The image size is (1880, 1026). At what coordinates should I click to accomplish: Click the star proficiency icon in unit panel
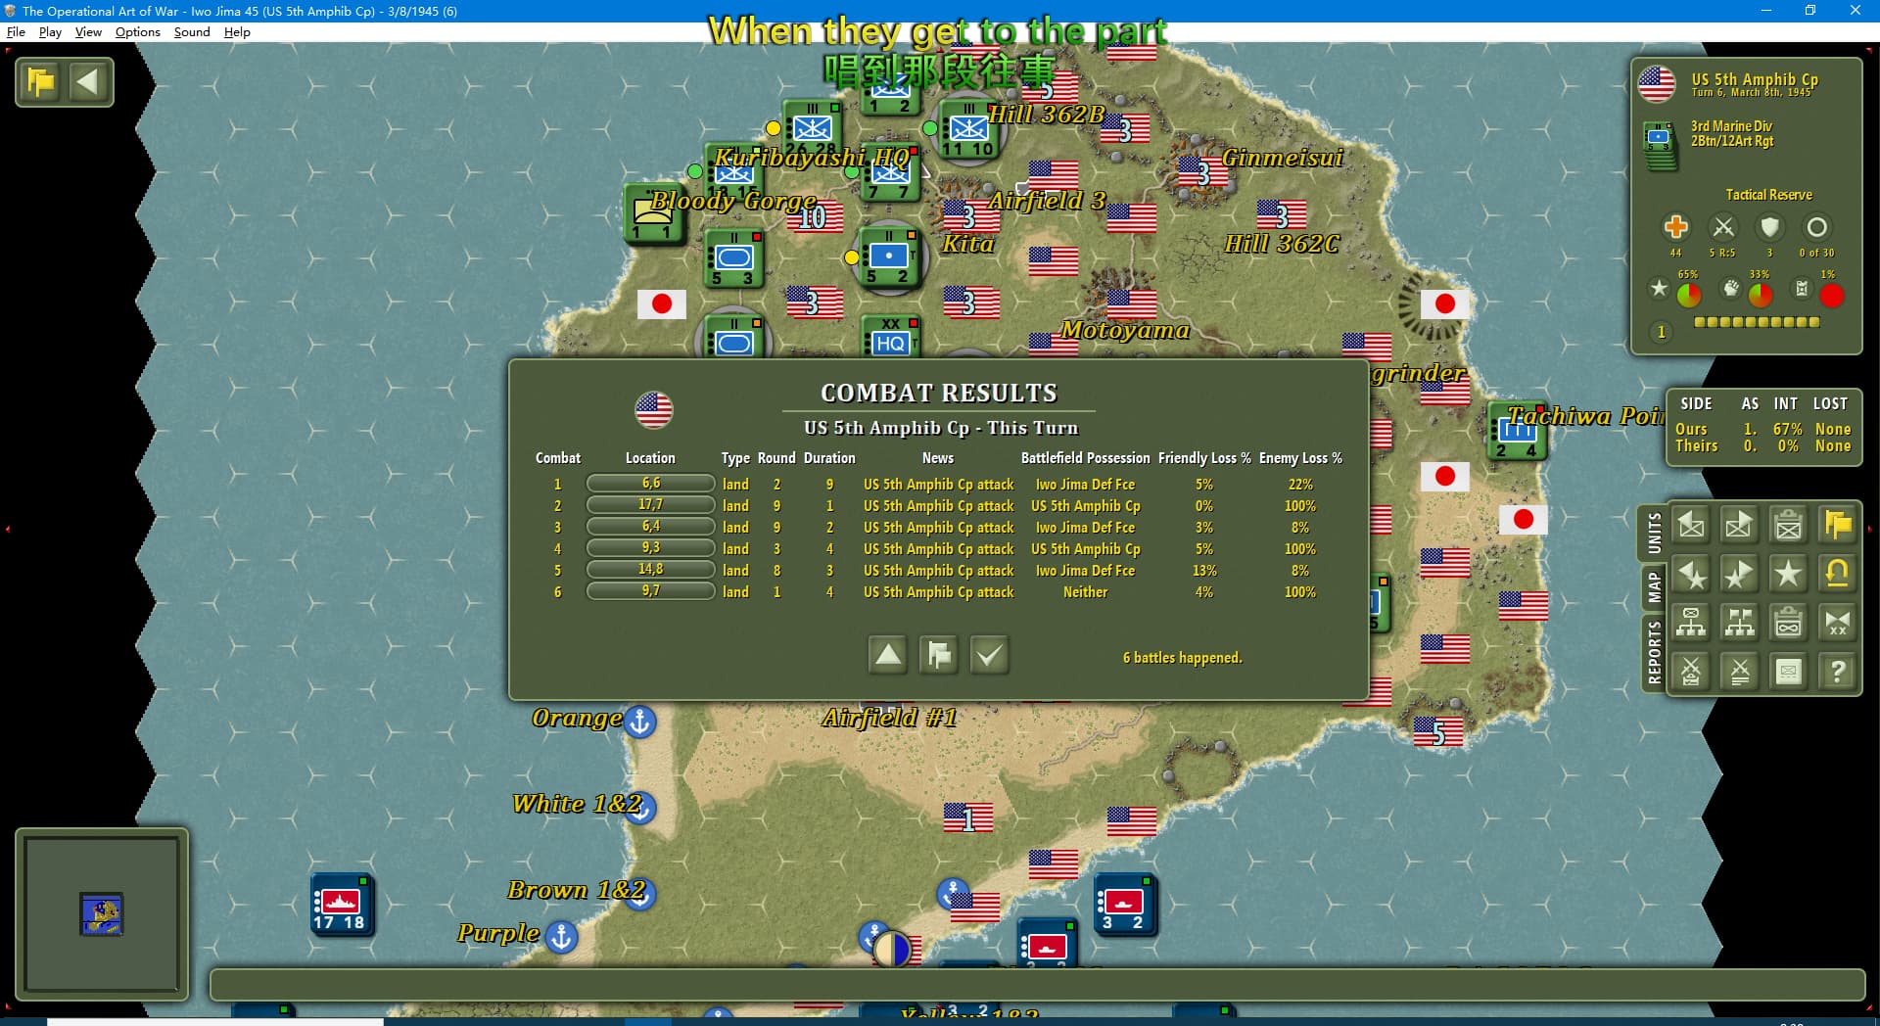[1659, 288]
